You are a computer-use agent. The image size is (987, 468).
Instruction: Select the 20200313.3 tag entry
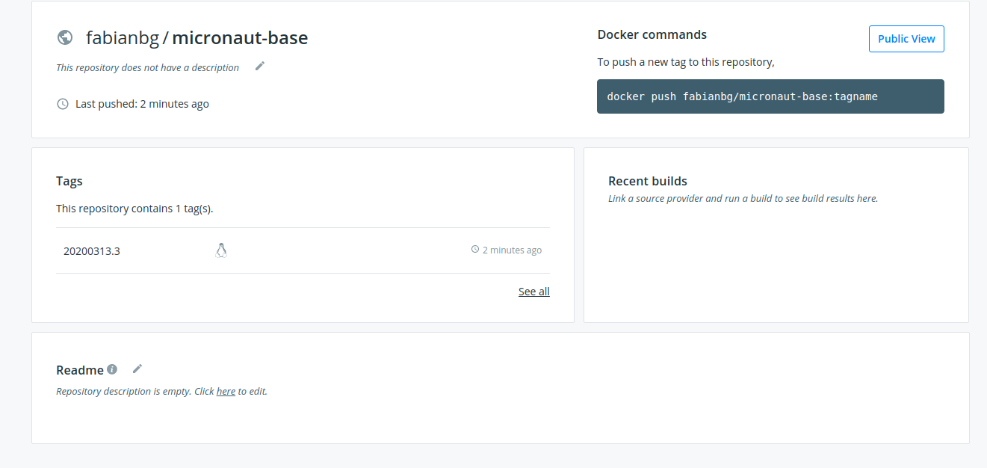point(92,250)
